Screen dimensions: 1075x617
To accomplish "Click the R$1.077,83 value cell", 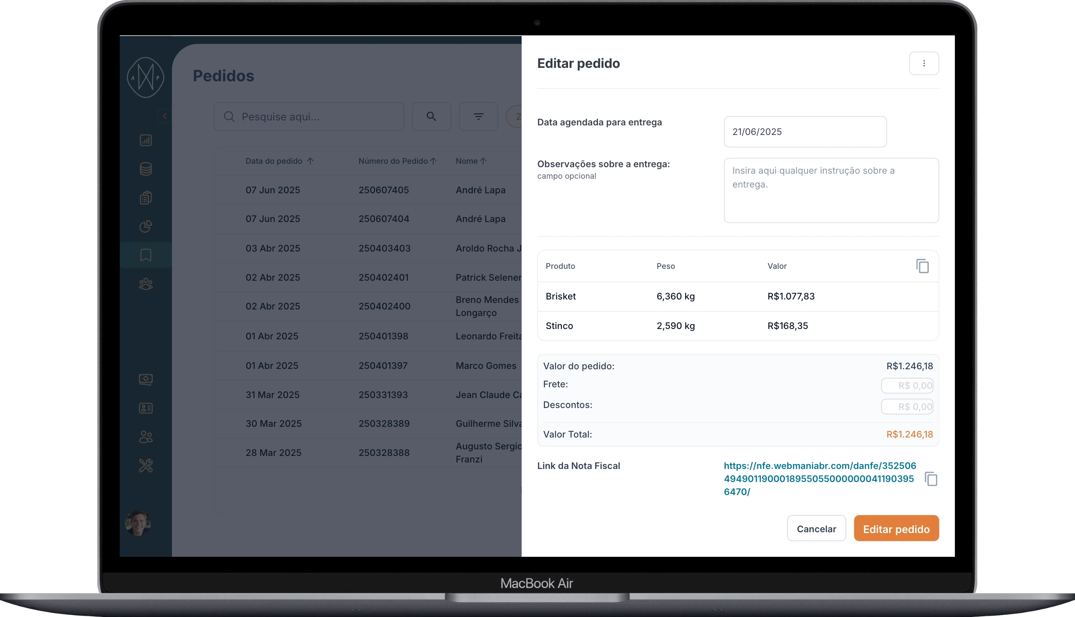I will [x=791, y=296].
